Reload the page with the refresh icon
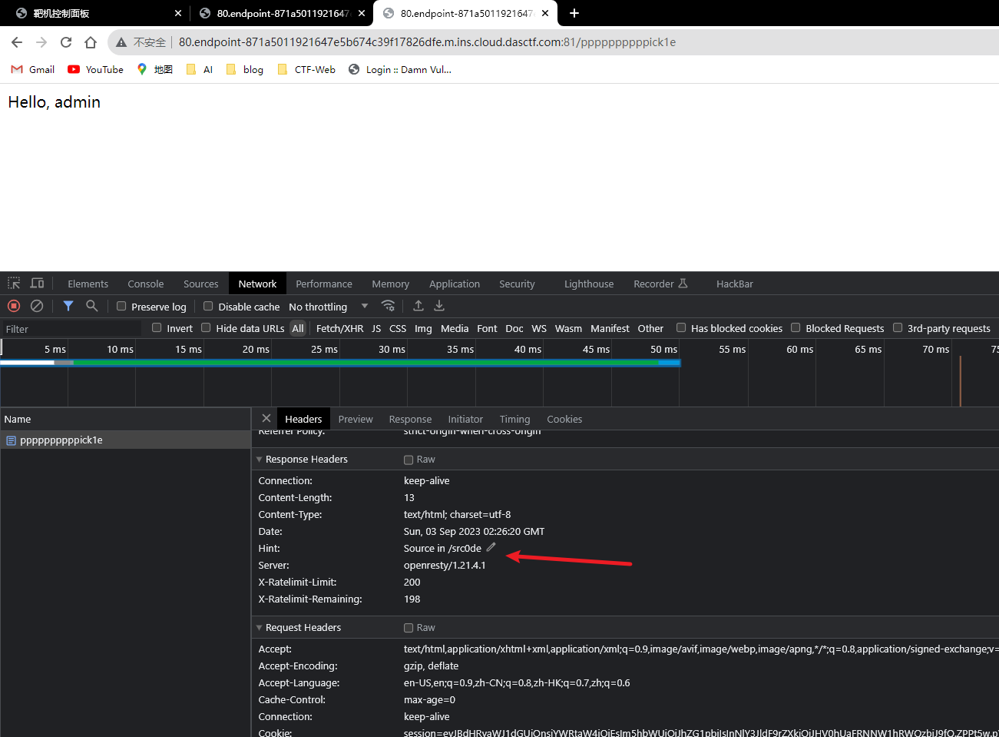Image resolution: width=999 pixels, height=737 pixels. [x=66, y=42]
